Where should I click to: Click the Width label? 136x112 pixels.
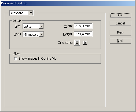tap(68, 26)
